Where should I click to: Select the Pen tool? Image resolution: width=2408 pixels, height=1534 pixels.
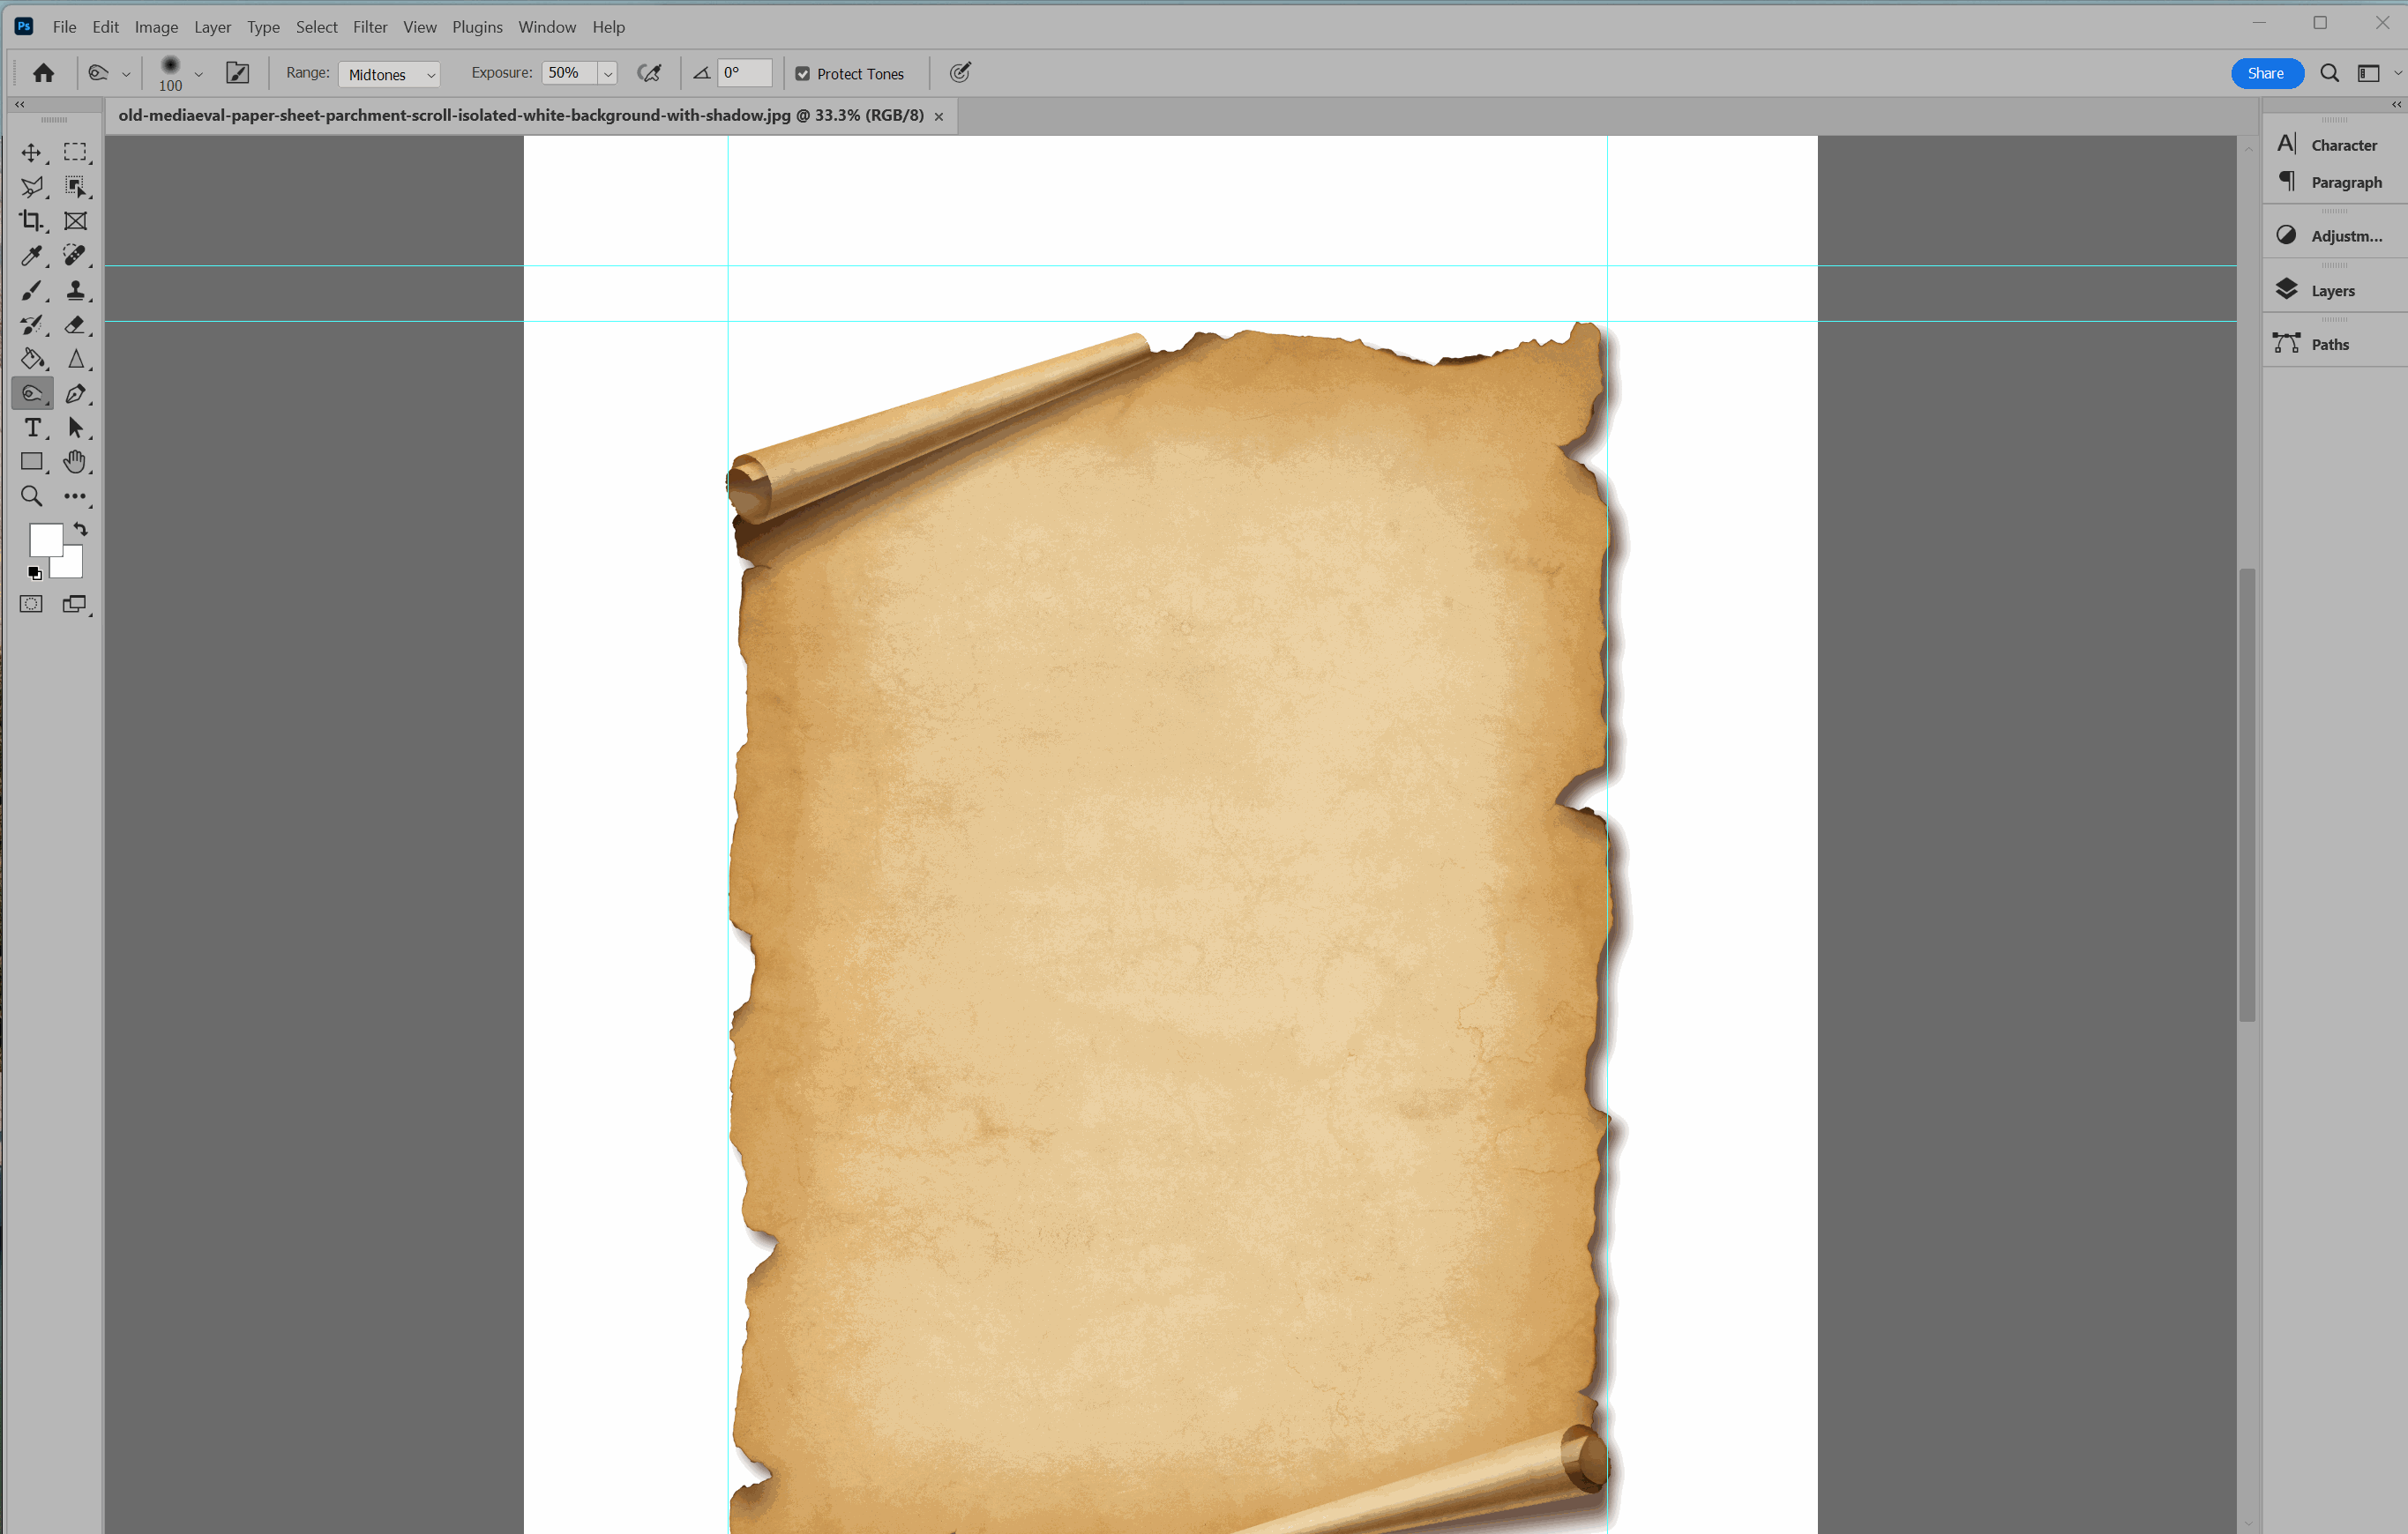click(75, 394)
